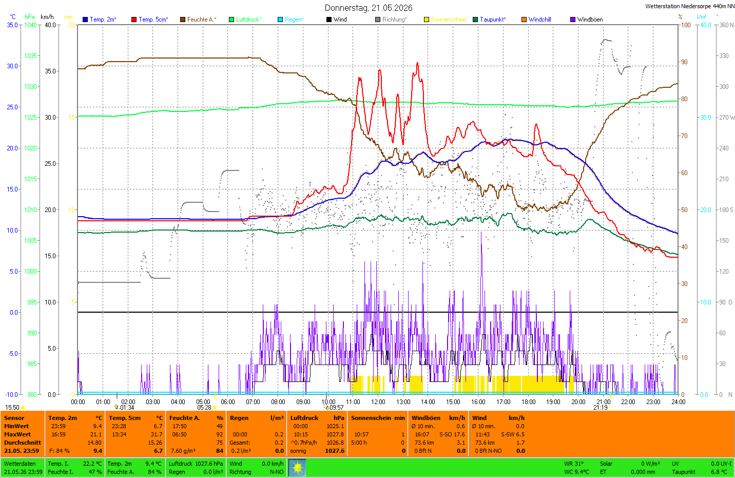Click the 'S-SW 6.5' wind maximum value
Image resolution: width=735 pixels, height=478 pixels.
coord(513,434)
